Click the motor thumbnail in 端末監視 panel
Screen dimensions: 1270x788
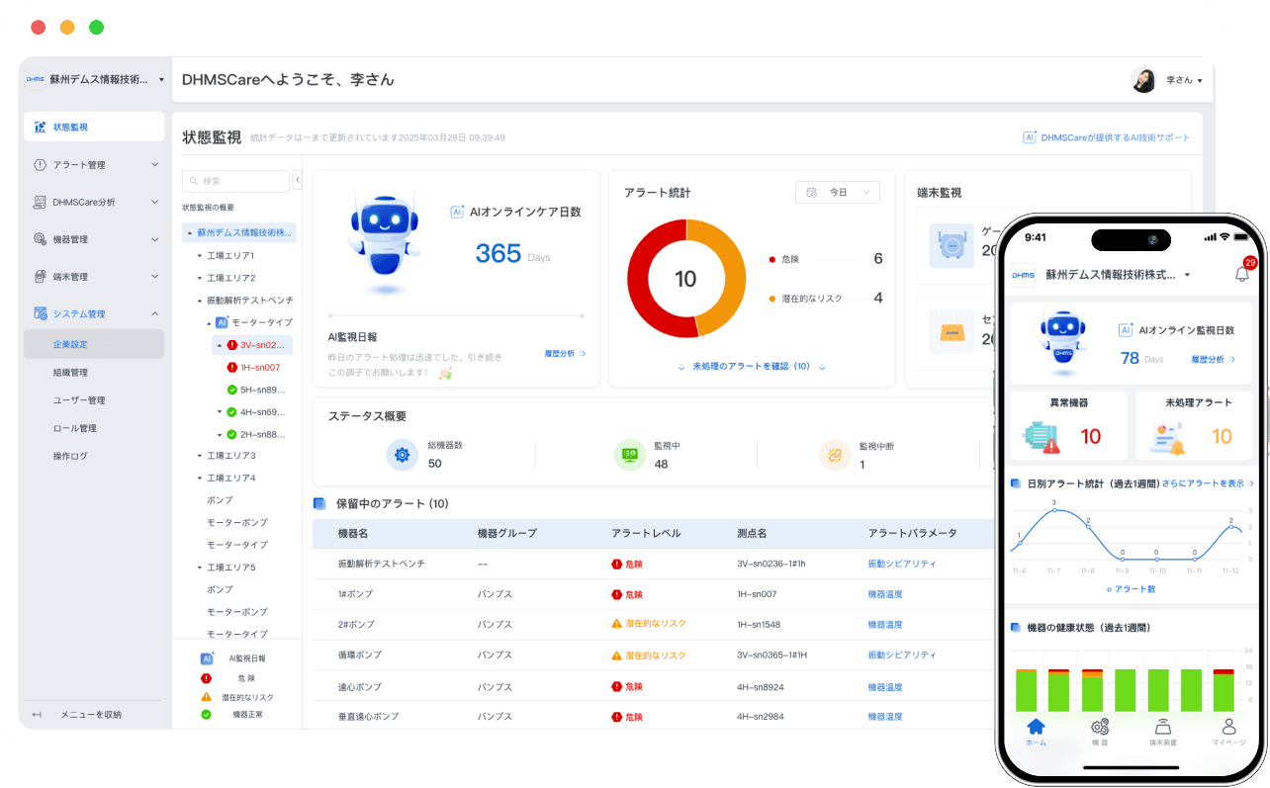tap(952, 243)
